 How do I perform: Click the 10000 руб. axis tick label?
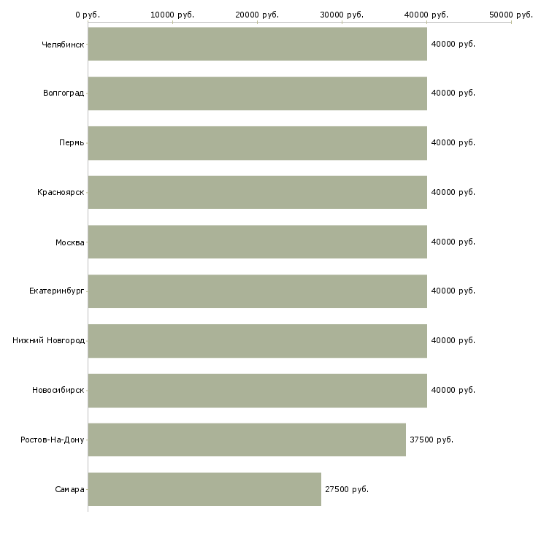click(172, 15)
